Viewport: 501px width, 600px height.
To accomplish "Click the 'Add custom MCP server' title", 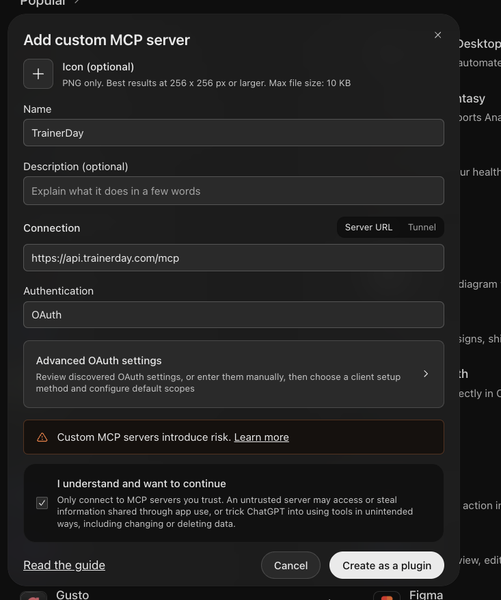I will (107, 40).
